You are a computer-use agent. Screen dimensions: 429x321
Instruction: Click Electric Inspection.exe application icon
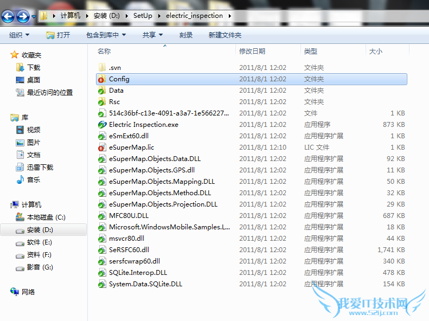(102, 125)
